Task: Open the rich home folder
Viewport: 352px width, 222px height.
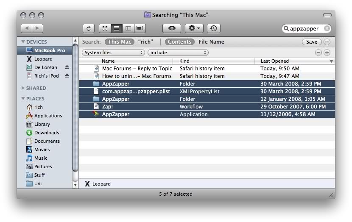Action: 45,107
